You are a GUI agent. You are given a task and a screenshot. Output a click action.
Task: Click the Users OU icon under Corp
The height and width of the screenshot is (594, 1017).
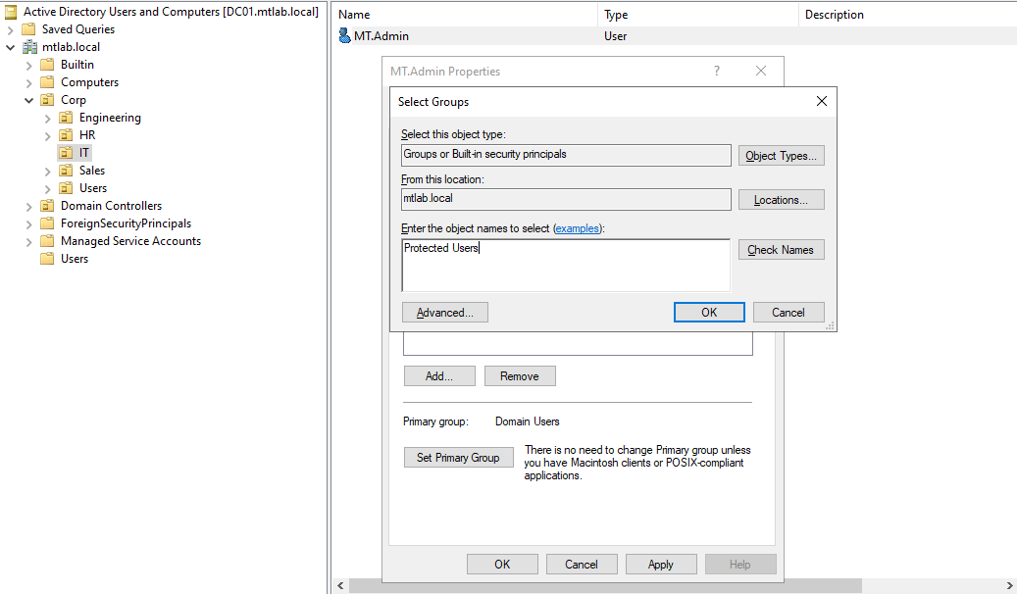[66, 188]
